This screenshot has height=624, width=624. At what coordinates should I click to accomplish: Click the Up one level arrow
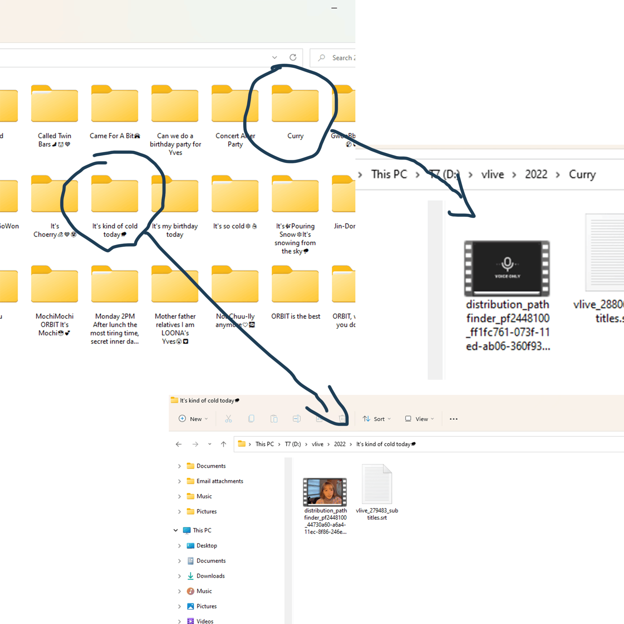[223, 444]
